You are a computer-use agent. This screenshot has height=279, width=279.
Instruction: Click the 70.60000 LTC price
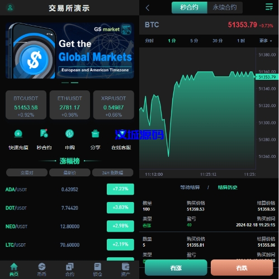click(x=70, y=244)
